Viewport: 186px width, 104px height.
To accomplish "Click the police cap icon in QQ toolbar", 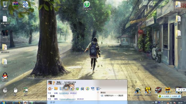I will (93, 89).
